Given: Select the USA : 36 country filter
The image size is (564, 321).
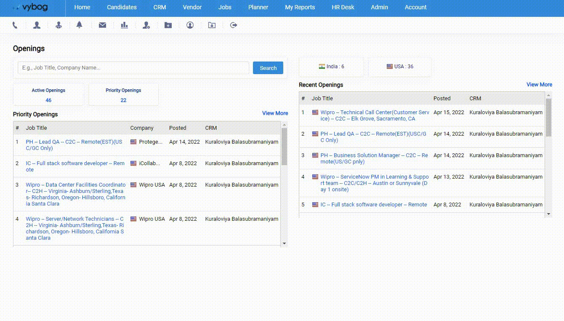Looking at the screenshot, I should pos(400,67).
